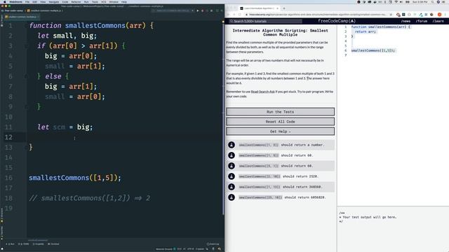This screenshot has width=449, height=252.
Task: Click the test output console area
Action: click(x=393, y=229)
